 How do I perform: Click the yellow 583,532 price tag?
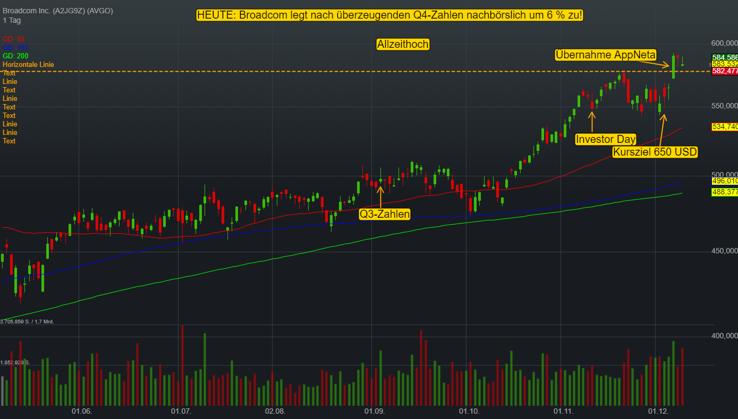tap(725, 64)
